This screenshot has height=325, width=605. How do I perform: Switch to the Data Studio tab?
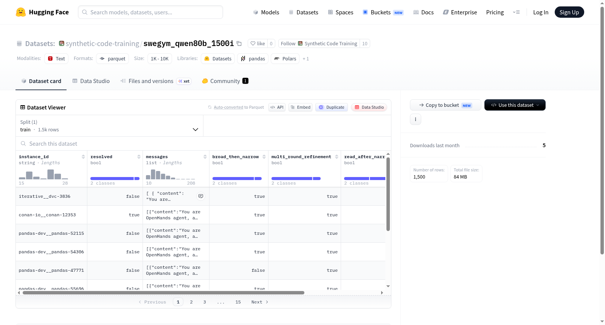91,81
